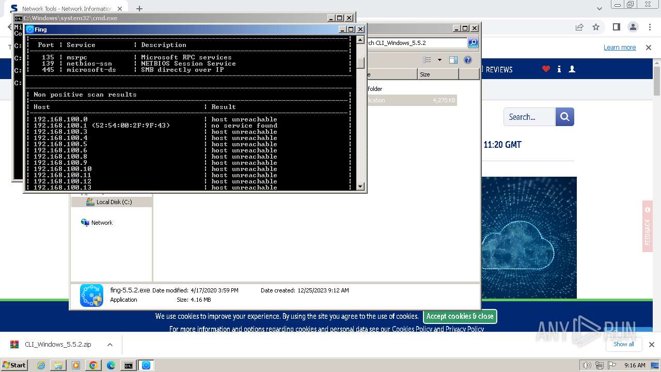Click the user account icon on website

tap(572, 69)
